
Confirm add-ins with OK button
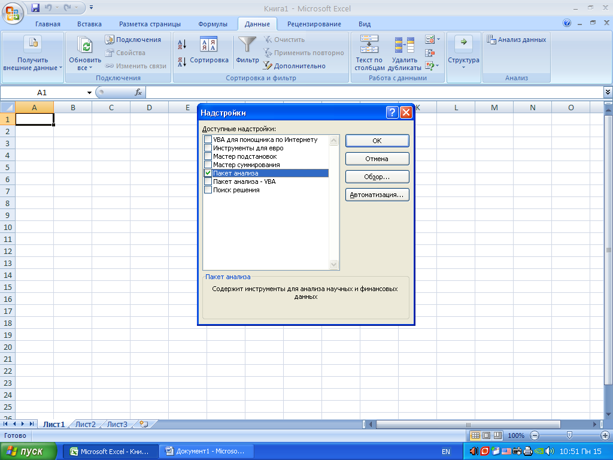click(377, 141)
